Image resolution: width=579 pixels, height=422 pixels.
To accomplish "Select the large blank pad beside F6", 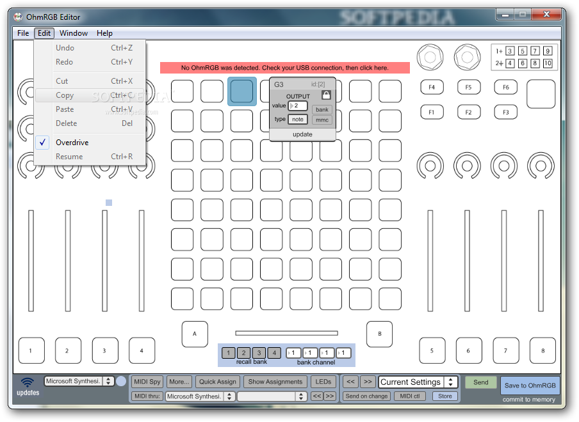I will point(541,94).
